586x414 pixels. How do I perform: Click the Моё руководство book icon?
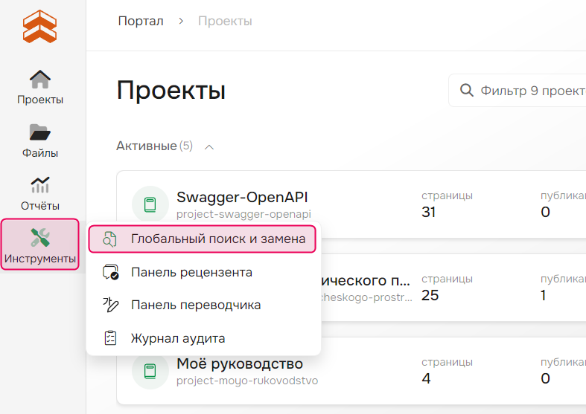click(x=150, y=371)
